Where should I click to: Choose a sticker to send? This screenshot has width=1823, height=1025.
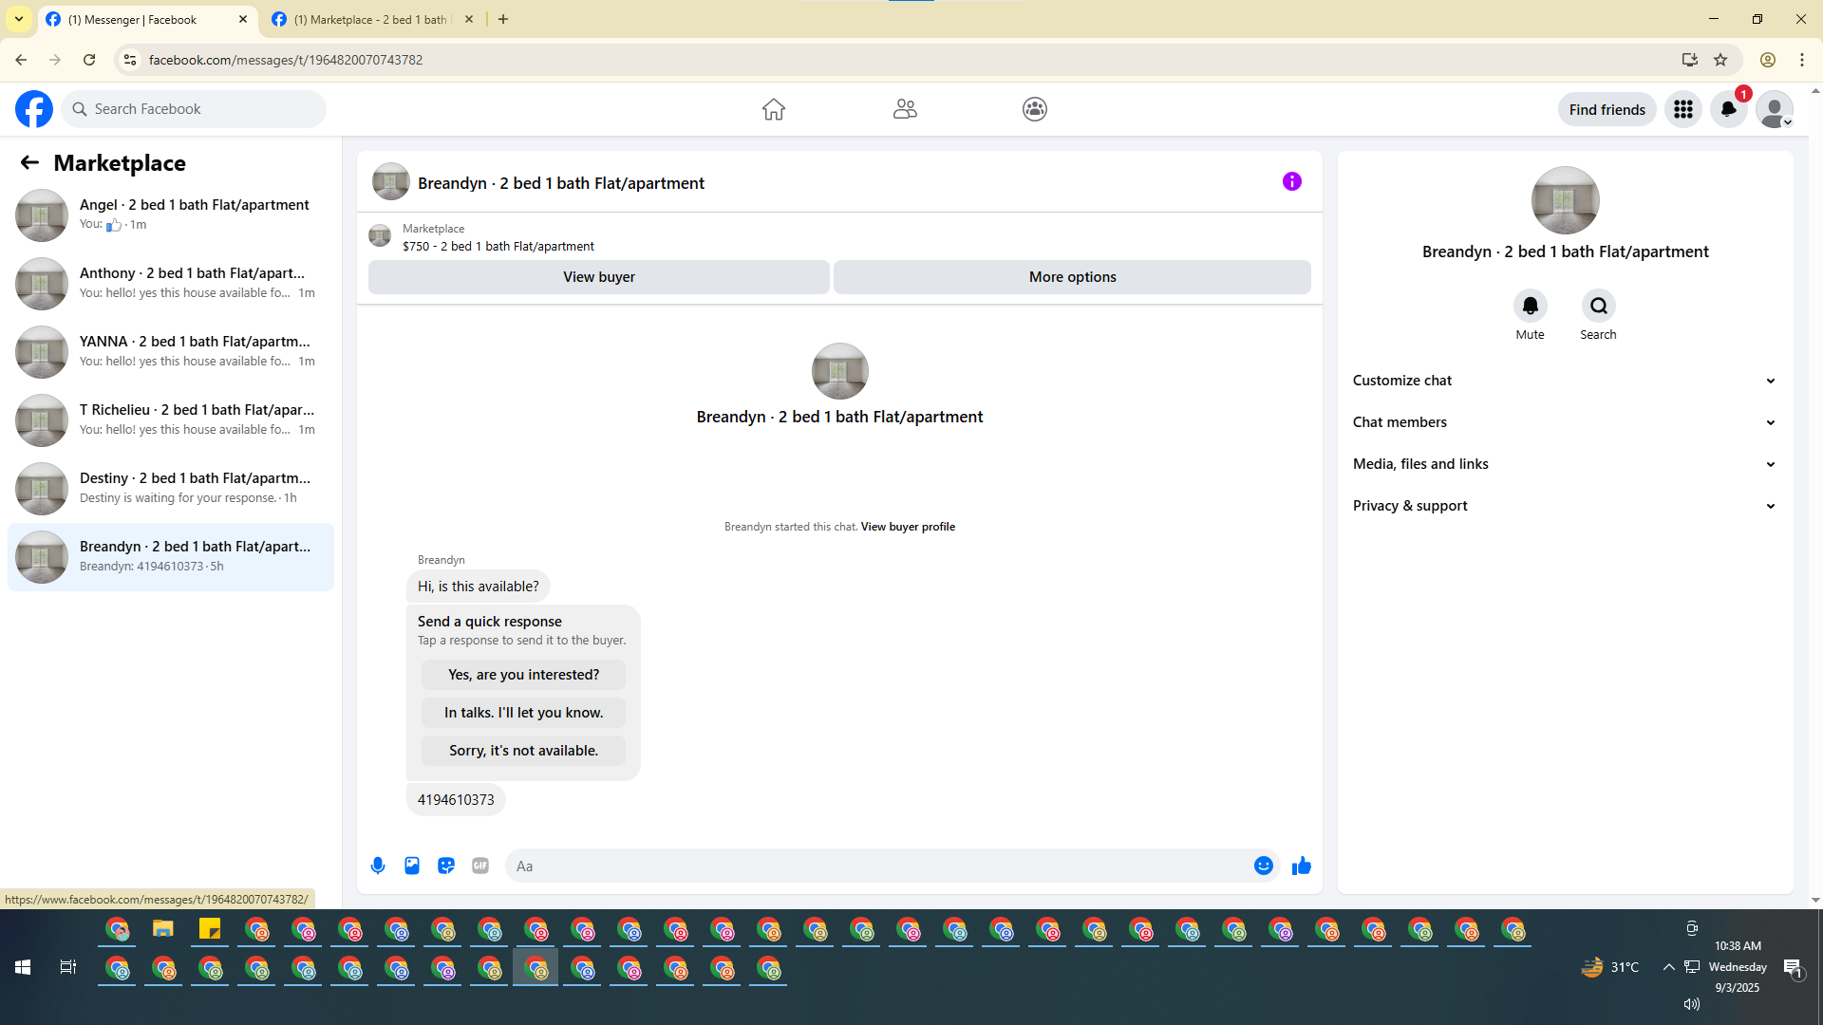point(446,866)
